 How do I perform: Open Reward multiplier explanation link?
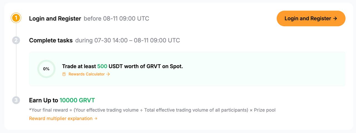[63, 119]
